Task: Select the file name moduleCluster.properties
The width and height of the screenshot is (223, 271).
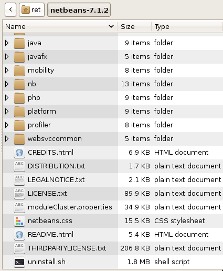Action: click(70, 207)
